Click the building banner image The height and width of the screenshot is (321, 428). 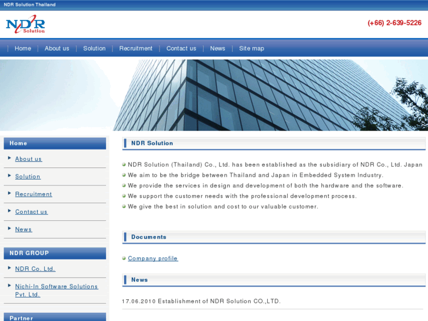[x=214, y=95]
